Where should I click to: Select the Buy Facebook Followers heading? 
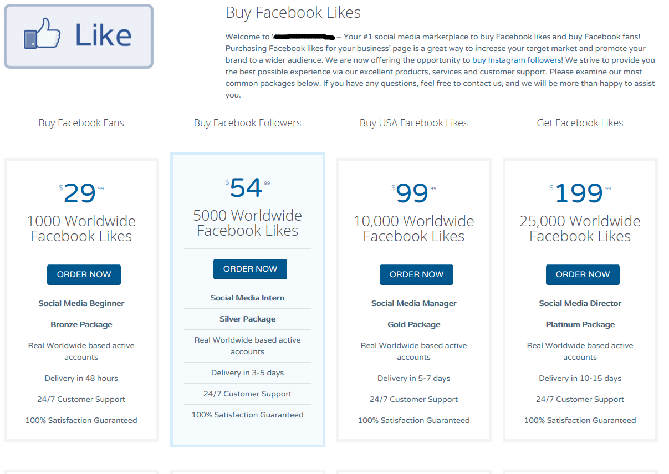click(247, 123)
